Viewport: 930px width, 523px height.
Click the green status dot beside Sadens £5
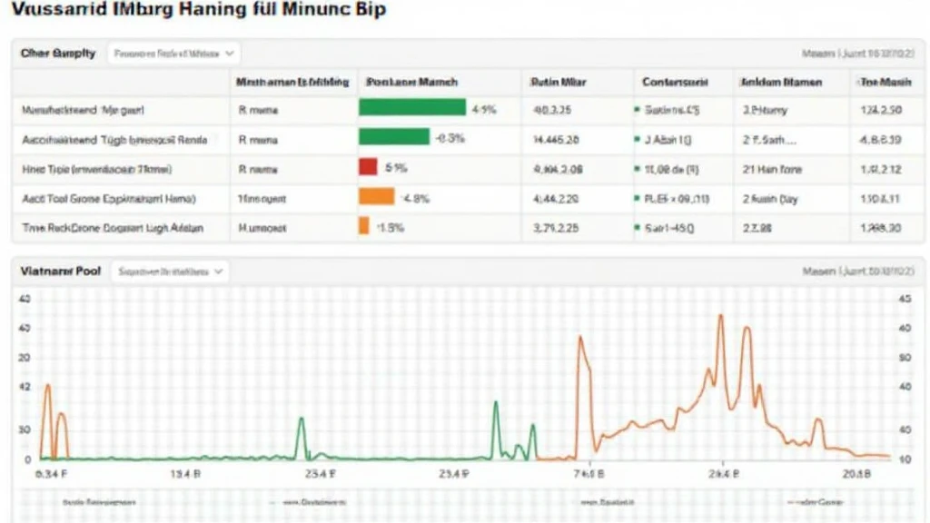click(637, 110)
